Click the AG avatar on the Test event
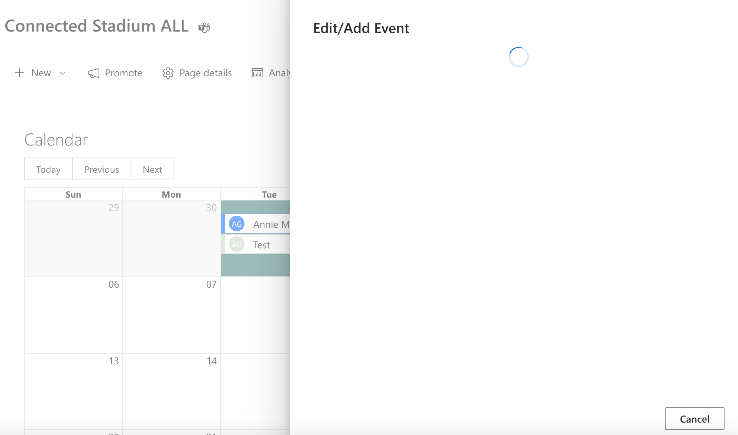Image resolution: width=738 pixels, height=435 pixels. (237, 244)
